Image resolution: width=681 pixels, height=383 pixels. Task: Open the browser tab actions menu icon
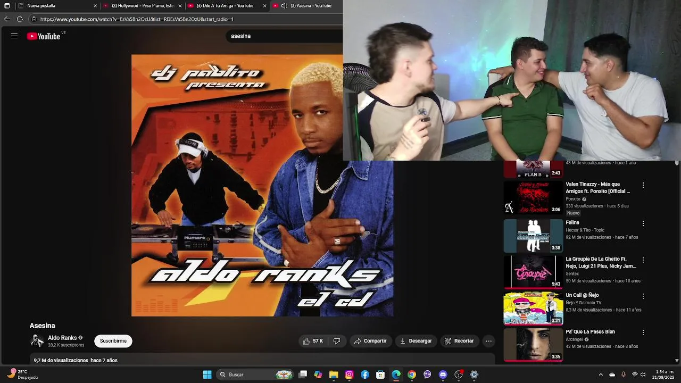coord(7,6)
